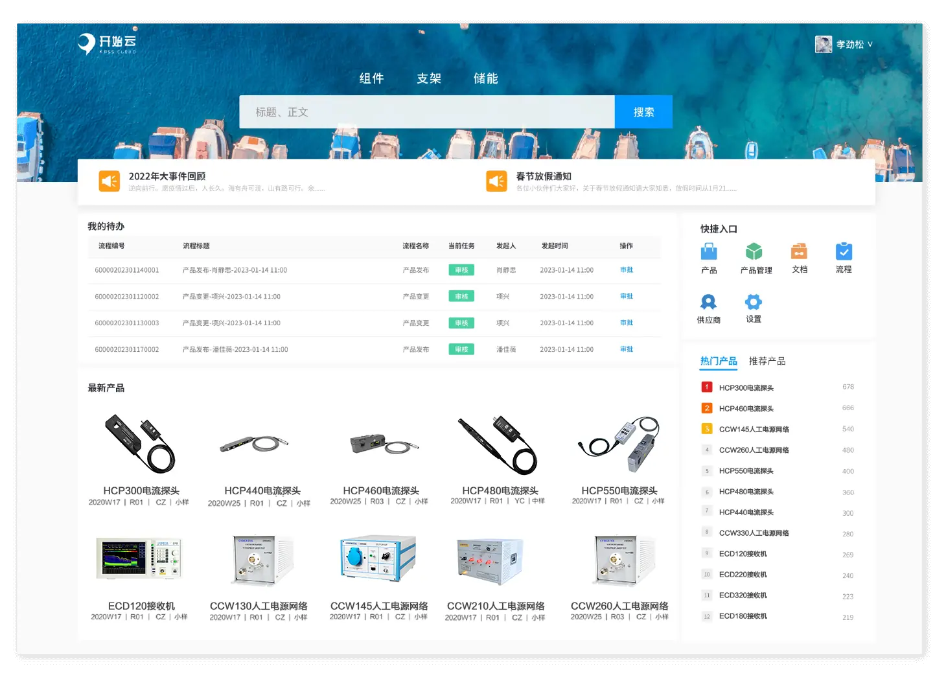Open the 产品 quick access icon
The image size is (946, 679).
pyautogui.click(x=709, y=251)
